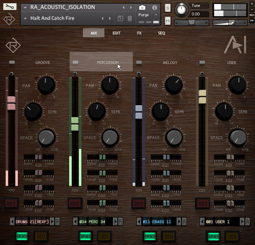
Task: Toggle the Kontakt M mute button
Action: click(x=168, y=21)
